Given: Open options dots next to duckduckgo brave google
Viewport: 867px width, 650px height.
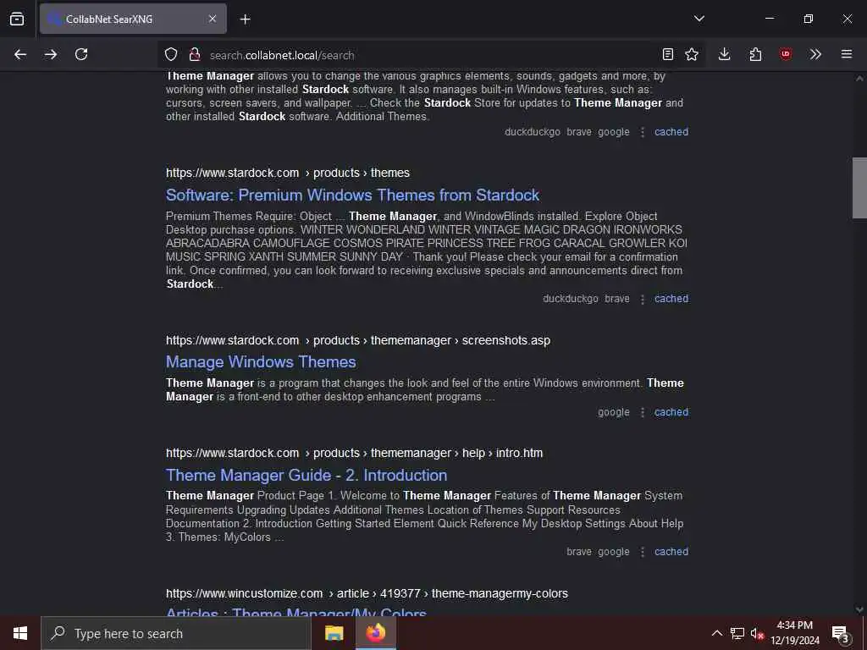Looking at the screenshot, I should (x=643, y=132).
